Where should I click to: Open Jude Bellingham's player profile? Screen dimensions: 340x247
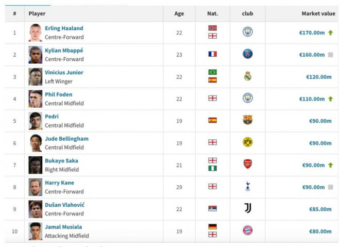click(x=67, y=139)
